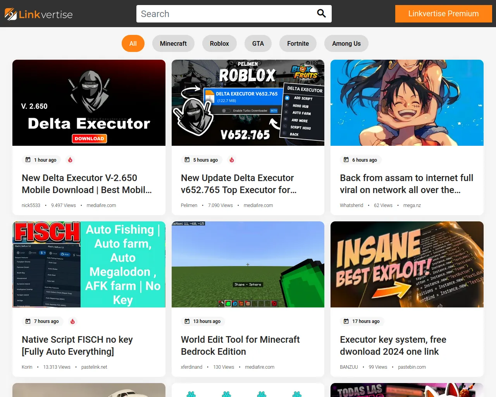The width and height of the screenshot is (496, 397).
Task: Click the fire icon on the Native Script FISCH card
Action: pos(72,321)
